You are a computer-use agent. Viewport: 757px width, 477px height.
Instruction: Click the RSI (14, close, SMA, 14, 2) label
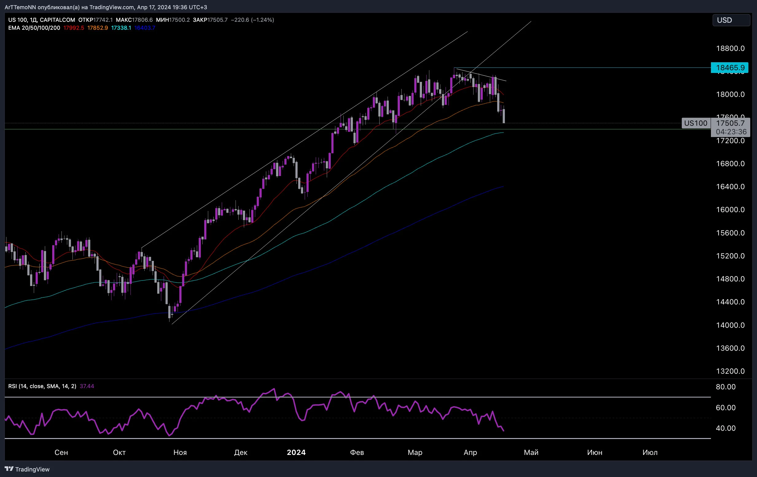click(x=42, y=386)
